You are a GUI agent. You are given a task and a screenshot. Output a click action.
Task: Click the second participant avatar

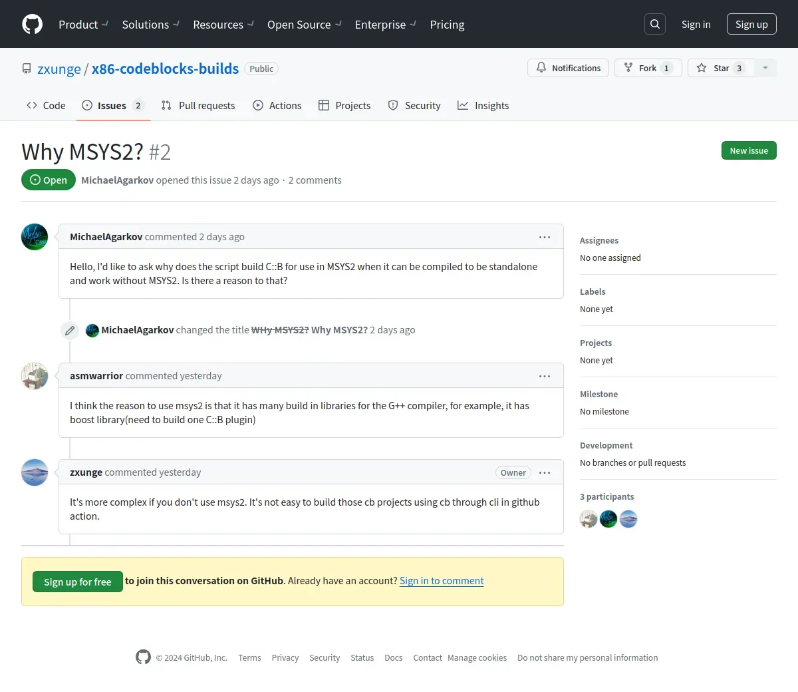[x=608, y=519]
